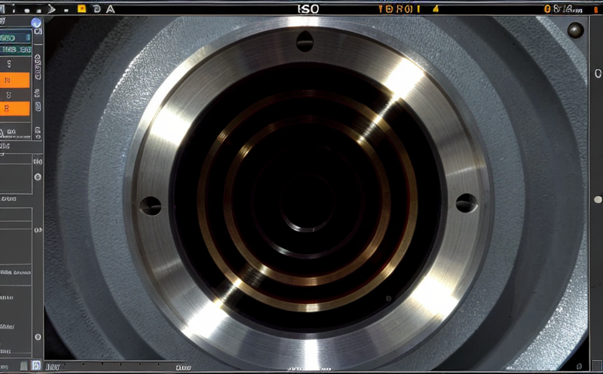Click the round gray knob at image top-right
The image size is (603, 374).
[x=575, y=30]
